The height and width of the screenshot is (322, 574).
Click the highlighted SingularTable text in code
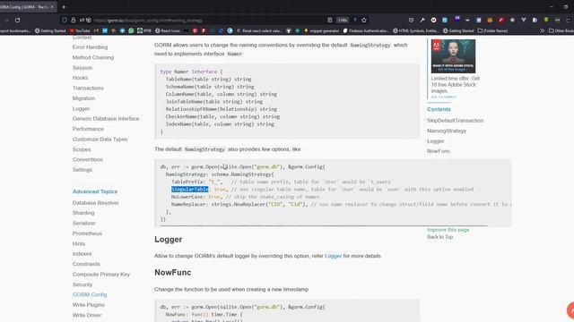point(189,189)
